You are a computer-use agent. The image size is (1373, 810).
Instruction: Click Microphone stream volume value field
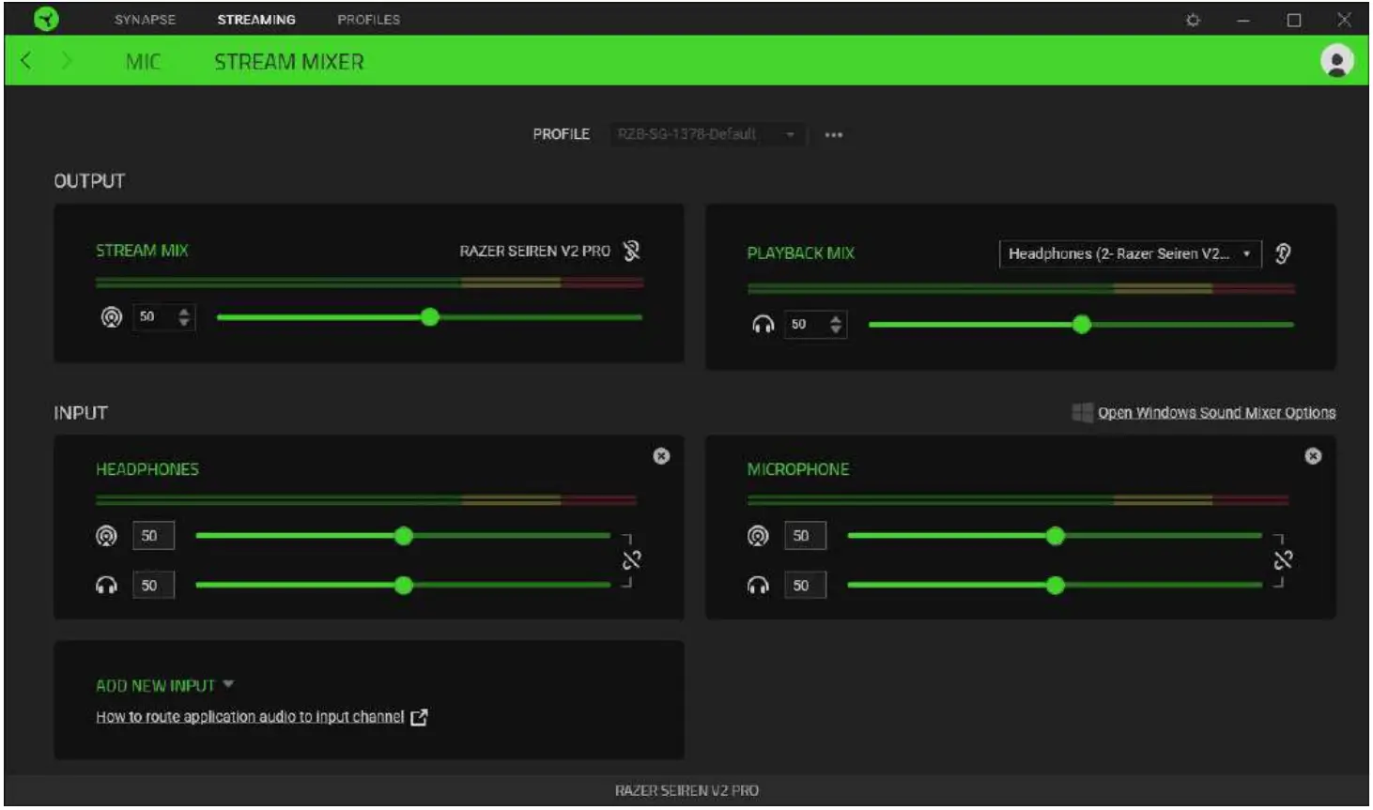[x=805, y=536]
